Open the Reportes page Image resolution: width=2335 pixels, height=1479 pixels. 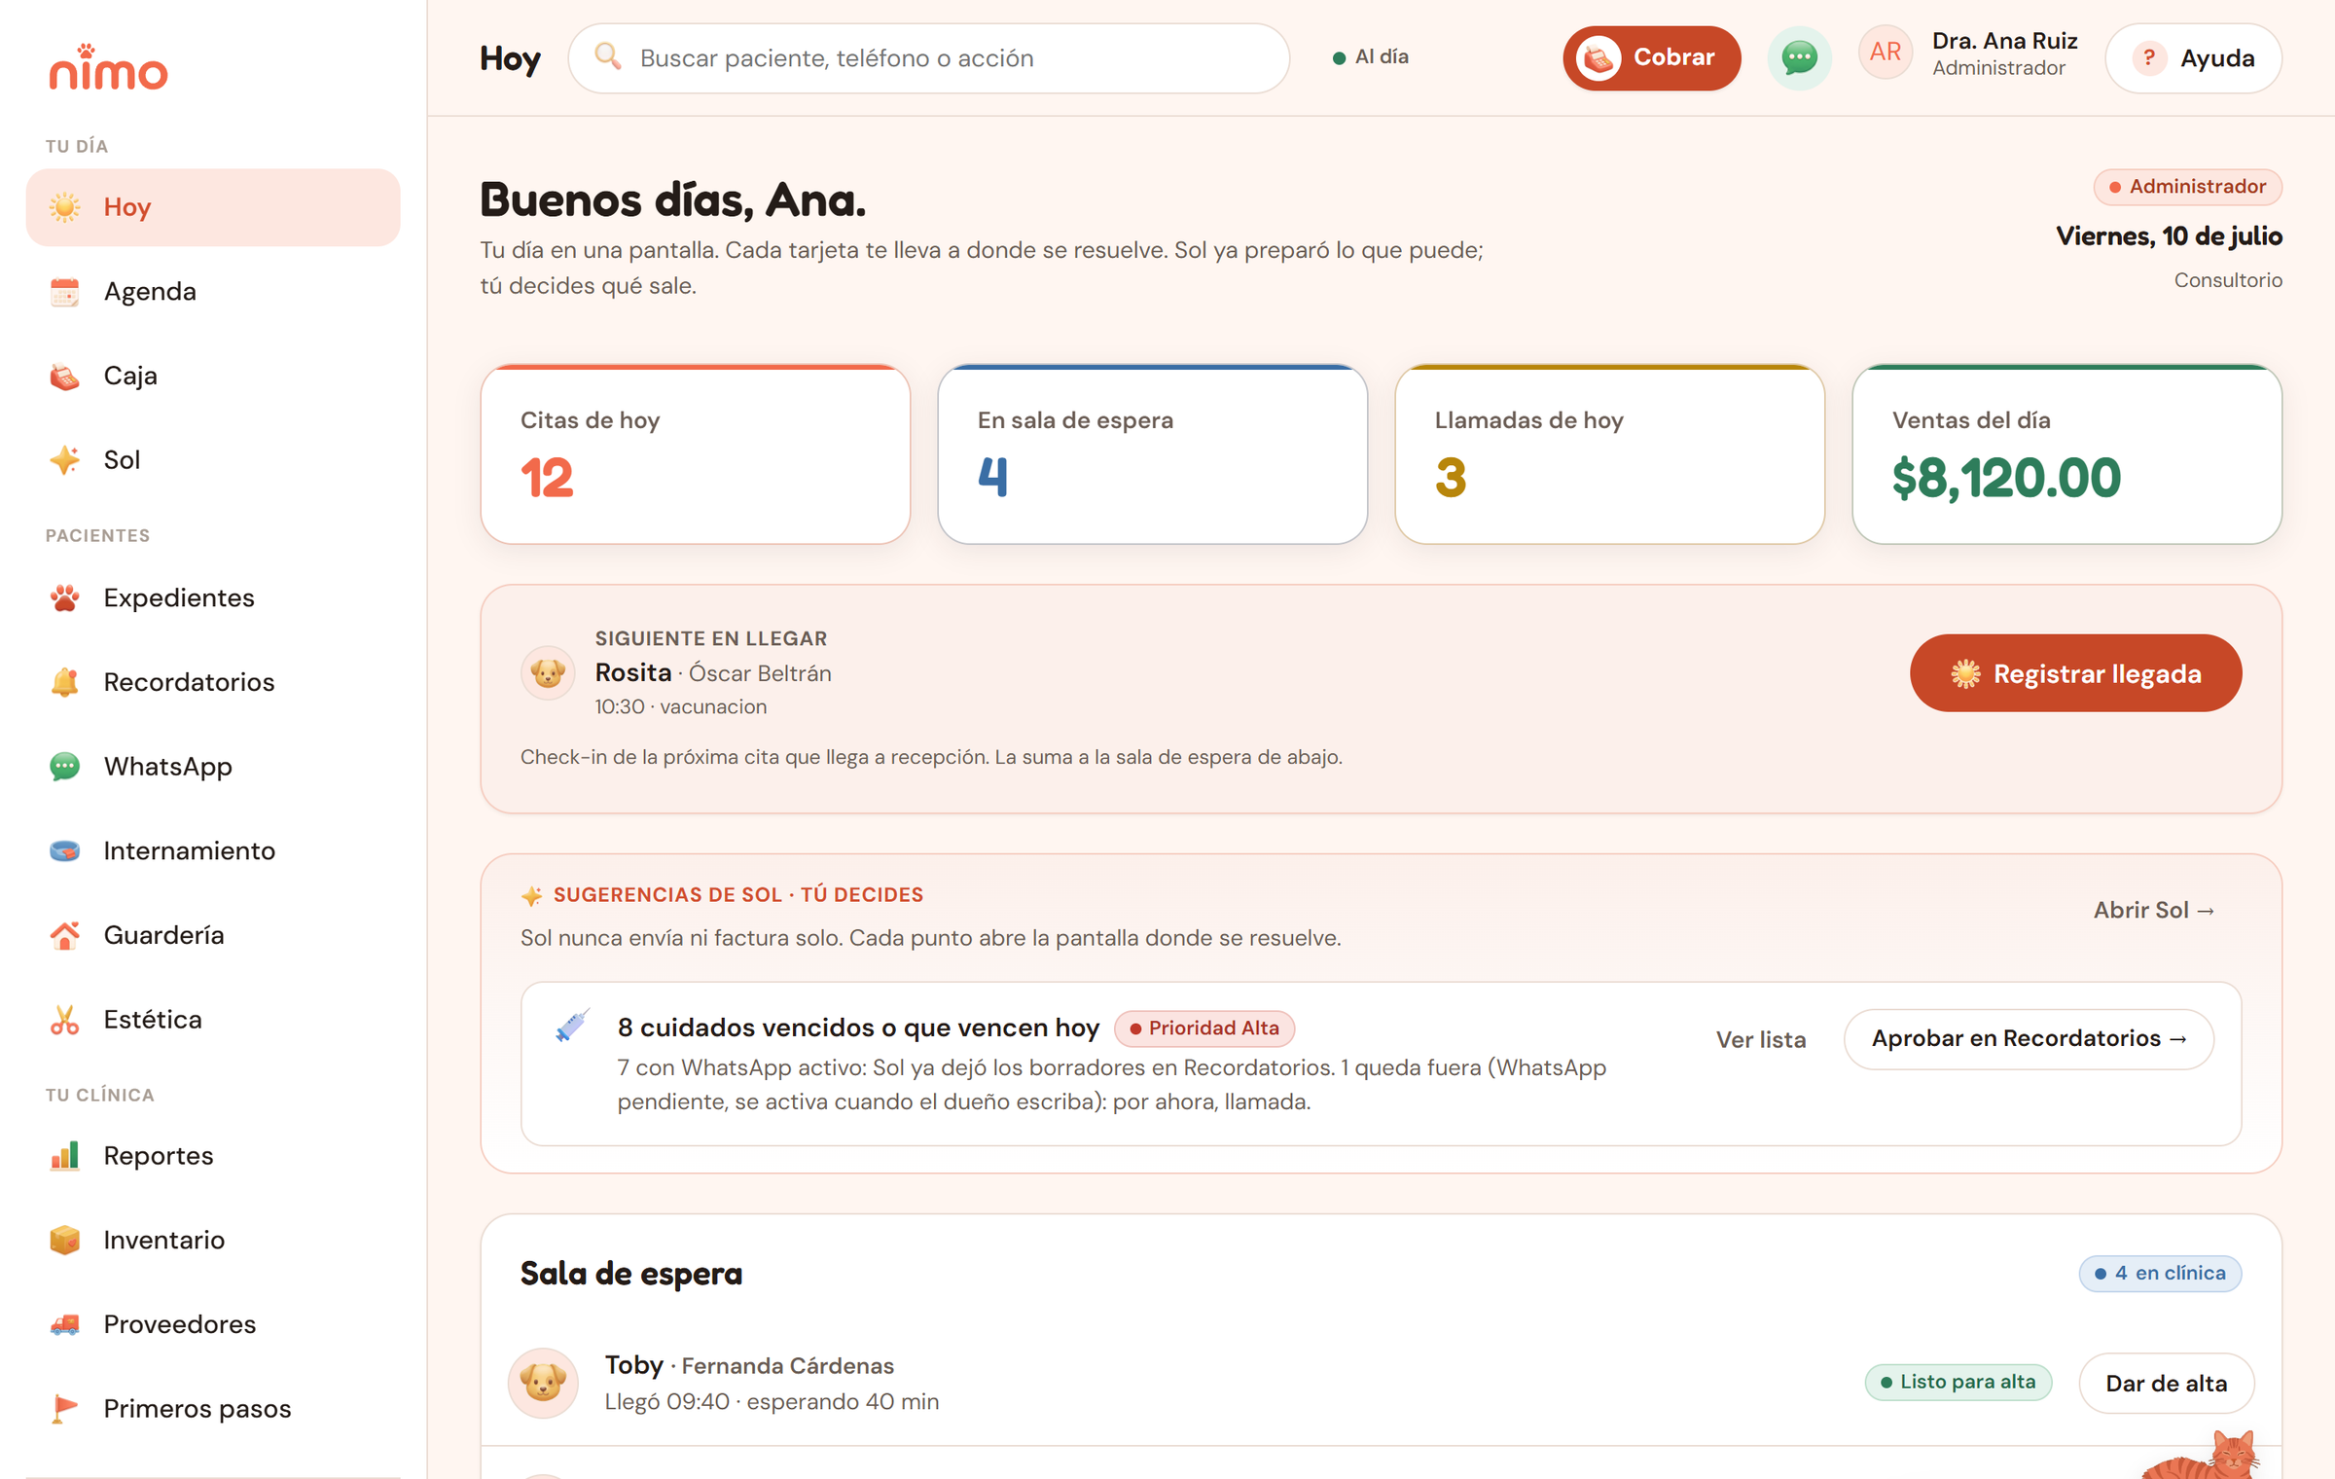click(x=213, y=1156)
